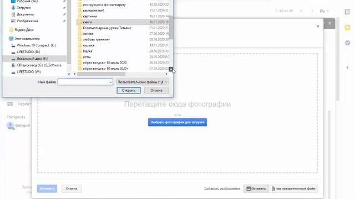Select folder 'Компьютерные уроки Татьяне'
Viewport: 355px width, 199px height.
tap(107, 28)
